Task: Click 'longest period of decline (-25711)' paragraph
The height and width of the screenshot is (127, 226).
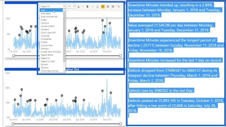Action: point(176,45)
